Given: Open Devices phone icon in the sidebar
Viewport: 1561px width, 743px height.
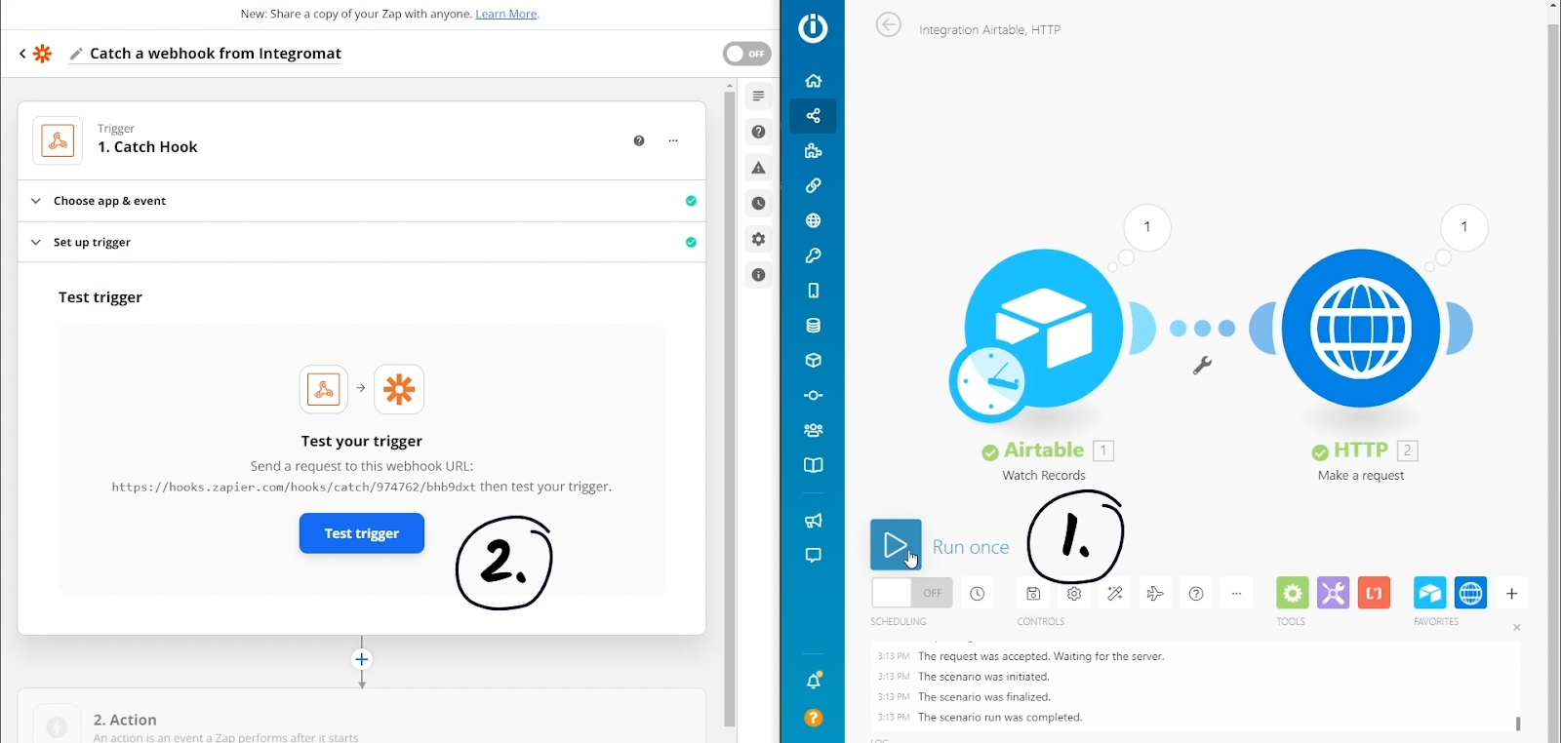Looking at the screenshot, I should pos(813,291).
